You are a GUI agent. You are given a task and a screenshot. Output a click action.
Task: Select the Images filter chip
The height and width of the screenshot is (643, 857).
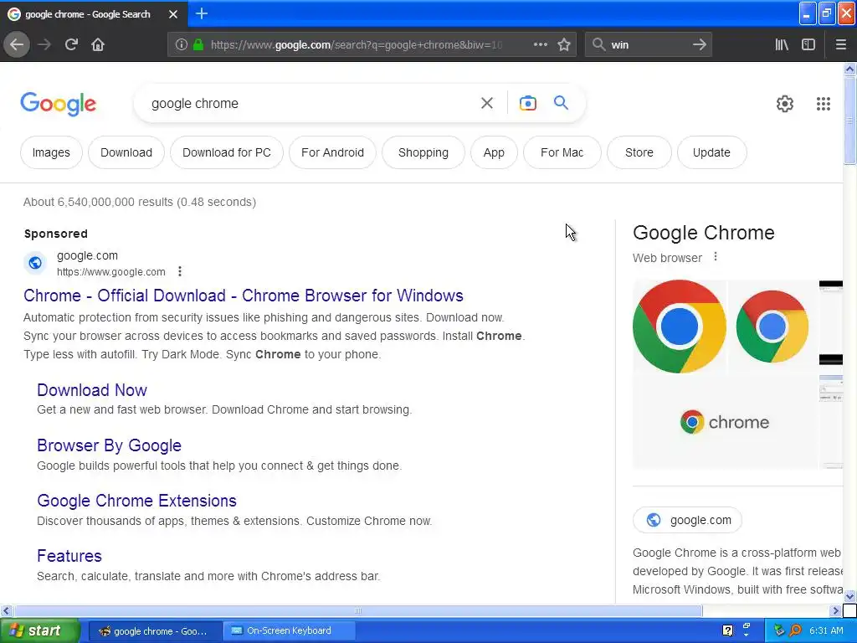51,152
